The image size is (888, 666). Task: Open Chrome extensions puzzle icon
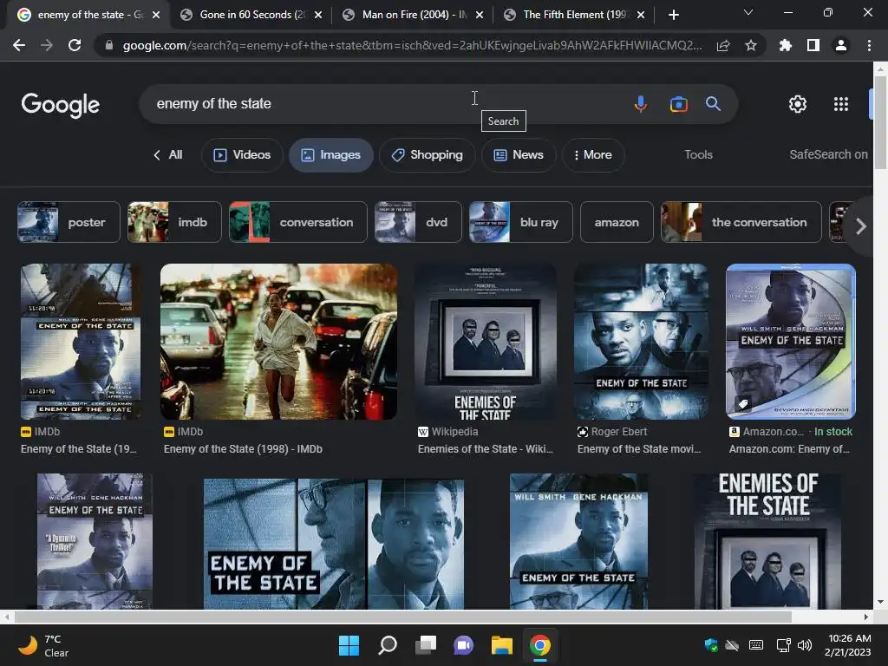[x=786, y=45]
